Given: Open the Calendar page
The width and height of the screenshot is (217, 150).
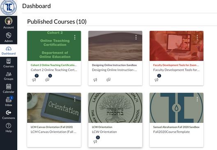Looking at the screenshot, I should click(9, 88).
